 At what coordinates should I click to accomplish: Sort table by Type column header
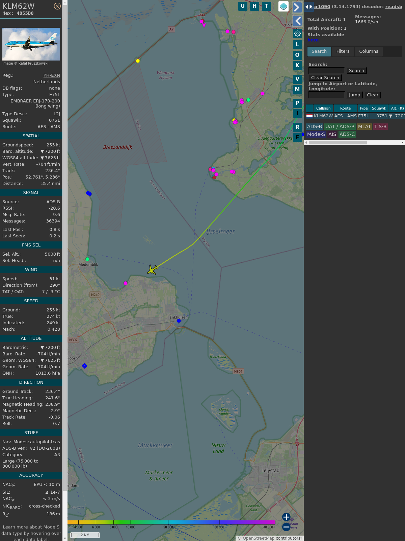pyautogui.click(x=363, y=108)
